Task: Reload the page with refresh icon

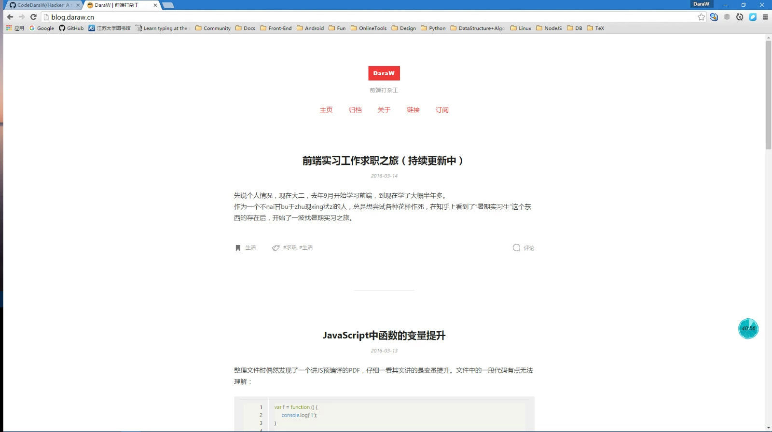Action: click(33, 17)
